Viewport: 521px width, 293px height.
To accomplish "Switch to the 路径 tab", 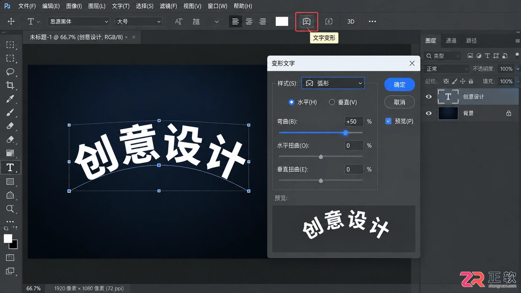I will tap(471, 41).
